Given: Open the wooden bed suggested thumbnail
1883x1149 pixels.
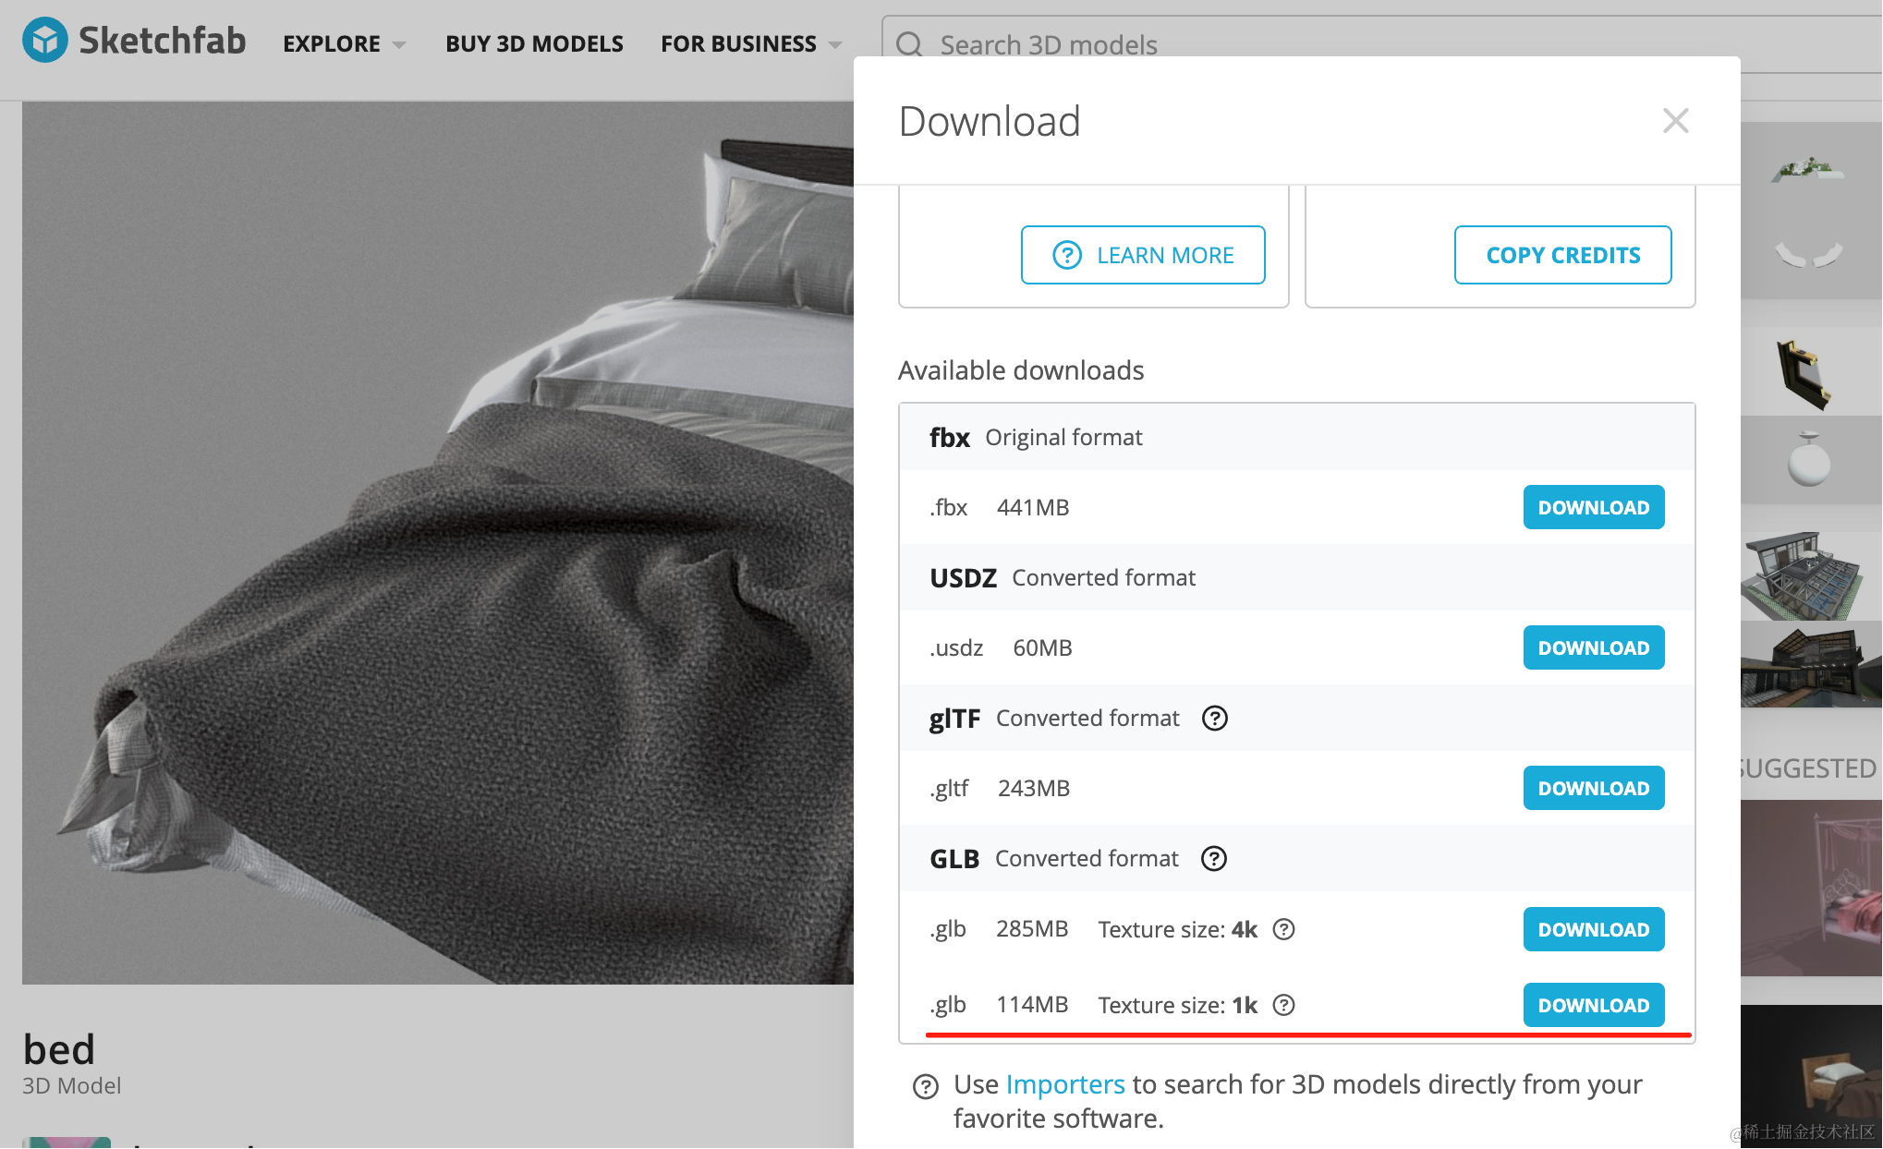Looking at the screenshot, I should click(x=1811, y=1076).
